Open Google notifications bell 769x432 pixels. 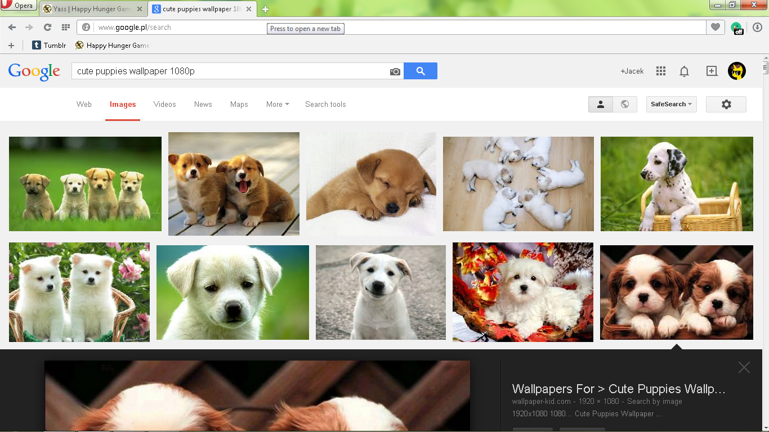click(684, 71)
